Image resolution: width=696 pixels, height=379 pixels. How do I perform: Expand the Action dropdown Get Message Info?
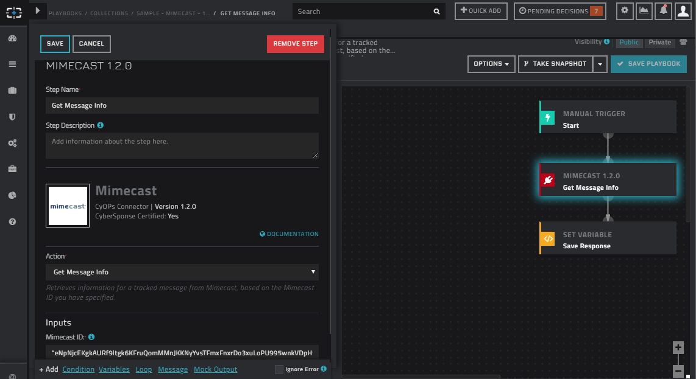click(182, 272)
